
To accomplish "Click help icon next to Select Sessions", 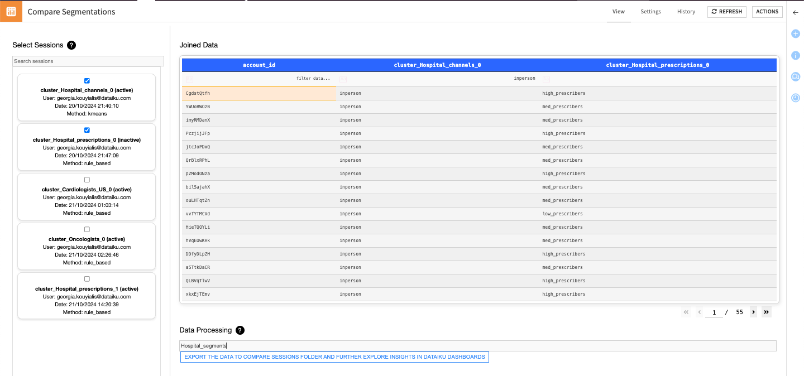I will [71, 45].
